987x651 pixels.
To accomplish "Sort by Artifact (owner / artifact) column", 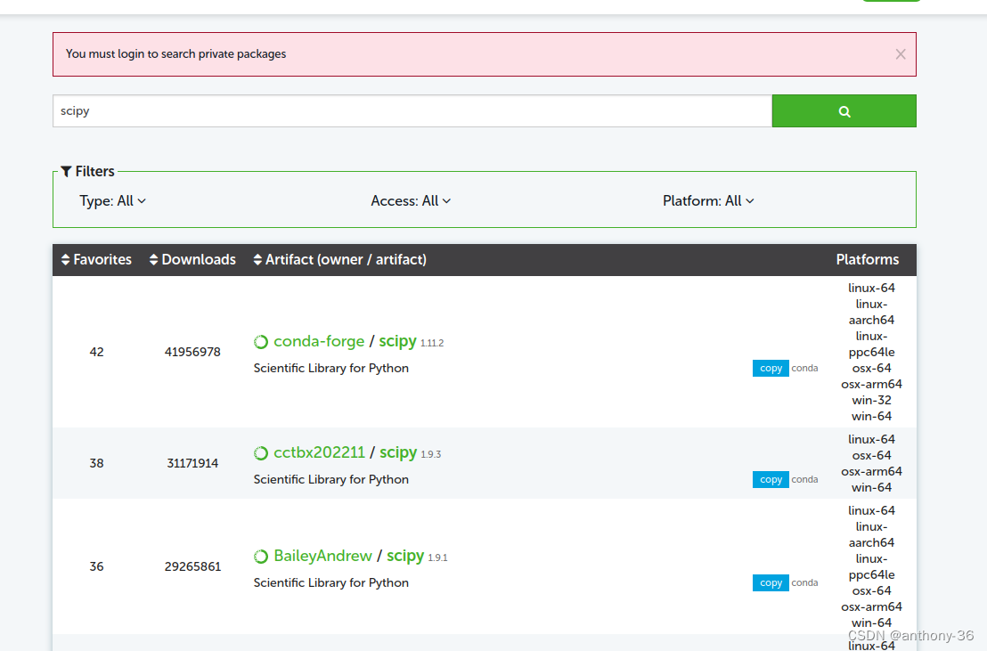I will click(x=340, y=259).
